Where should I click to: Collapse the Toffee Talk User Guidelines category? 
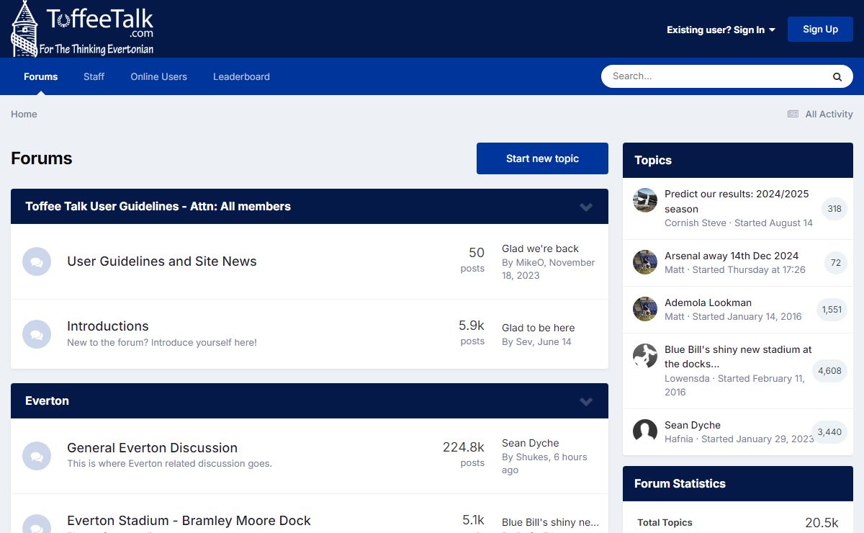[x=586, y=207]
